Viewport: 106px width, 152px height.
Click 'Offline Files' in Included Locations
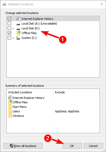(20, 102)
